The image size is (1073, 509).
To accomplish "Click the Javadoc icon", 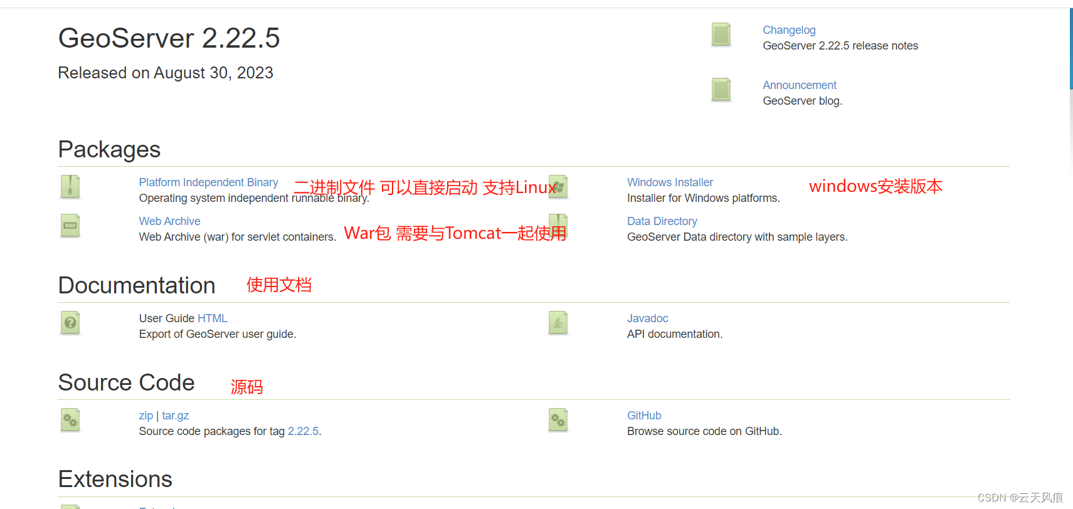I will [x=558, y=323].
